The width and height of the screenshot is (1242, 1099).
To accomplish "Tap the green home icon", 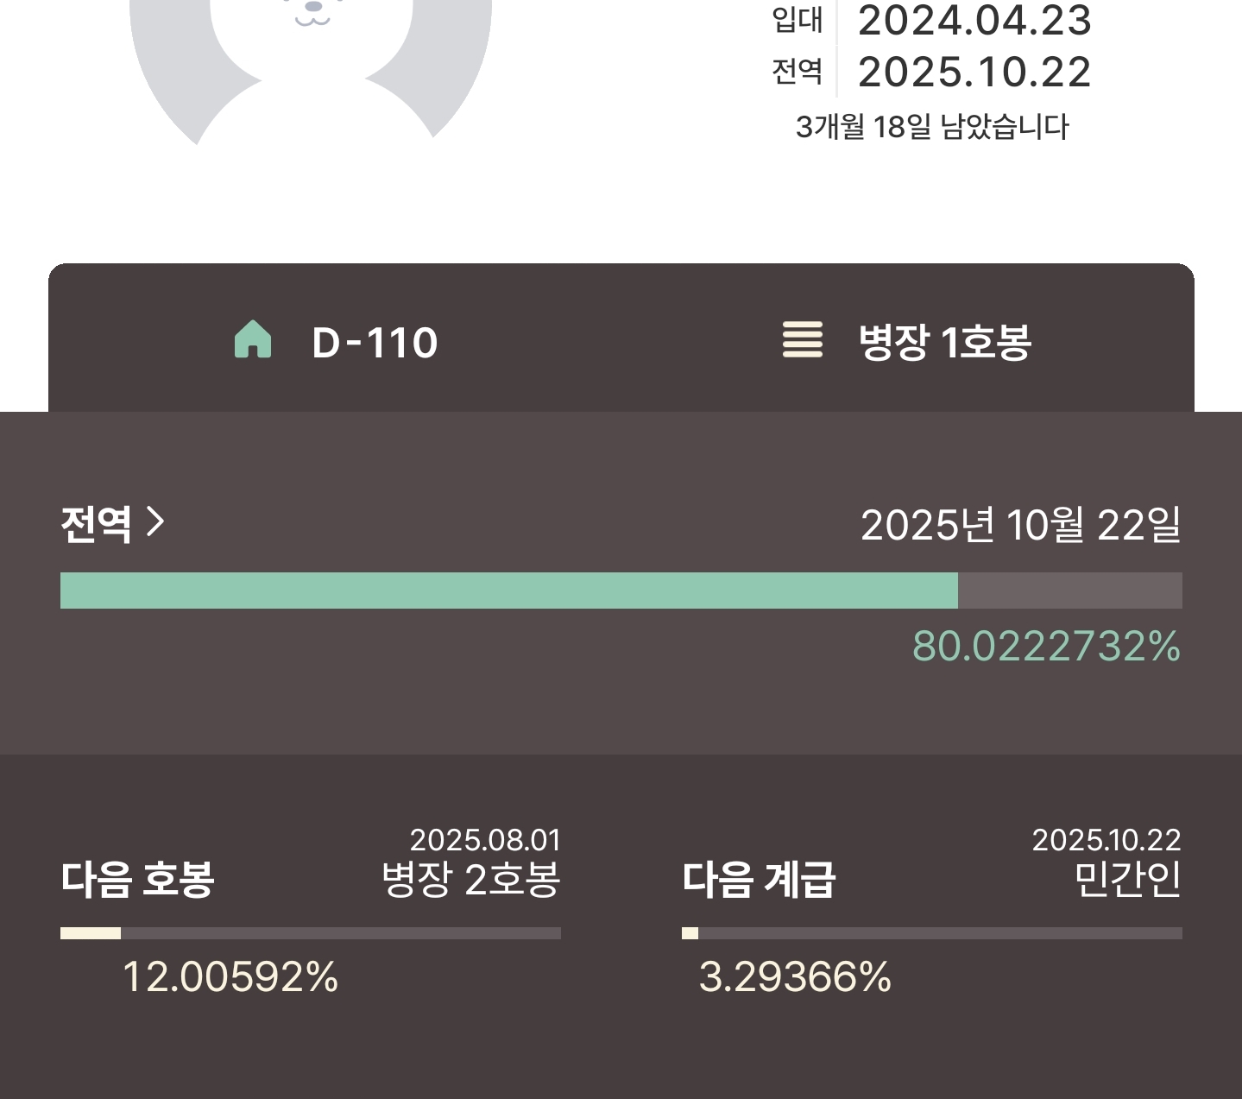I will pyautogui.click(x=253, y=339).
